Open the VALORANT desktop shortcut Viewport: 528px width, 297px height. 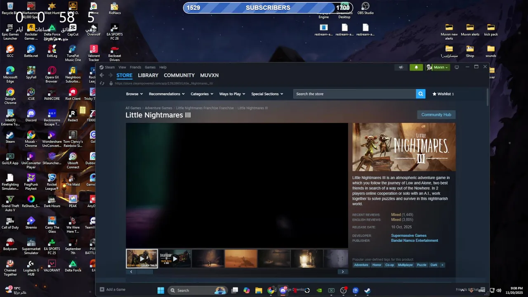pyautogui.click(x=52, y=265)
